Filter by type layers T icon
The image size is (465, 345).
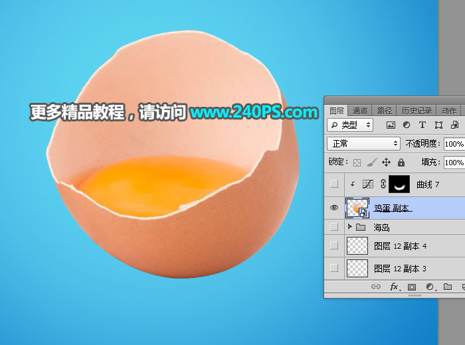422,125
